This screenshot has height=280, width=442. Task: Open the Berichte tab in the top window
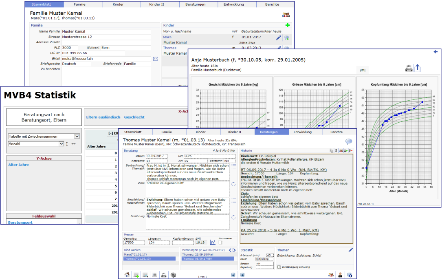(x=272, y=4)
